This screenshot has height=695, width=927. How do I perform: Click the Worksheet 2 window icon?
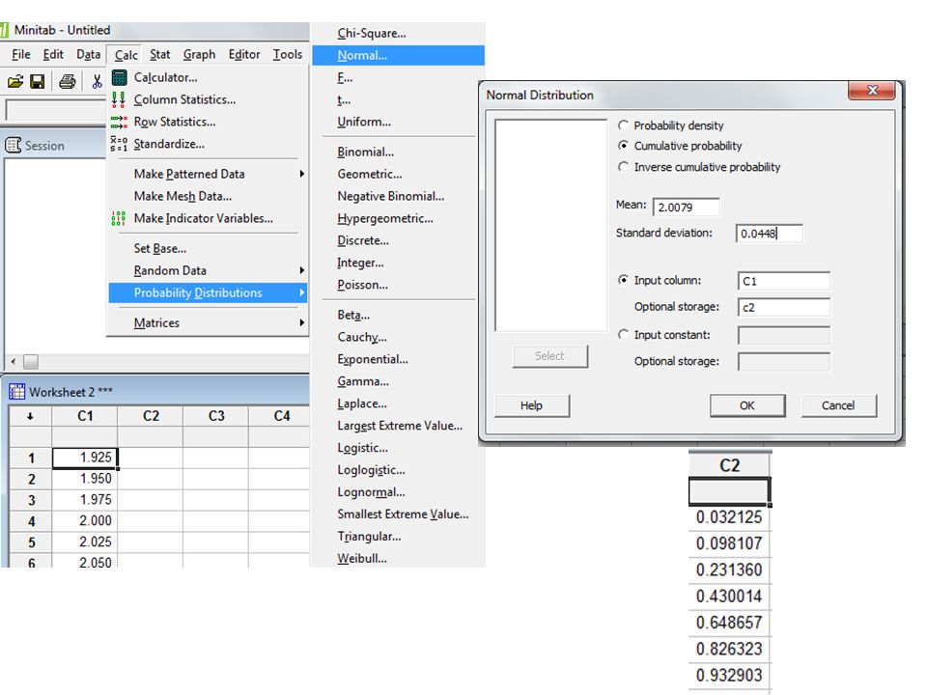tap(16, 391)
